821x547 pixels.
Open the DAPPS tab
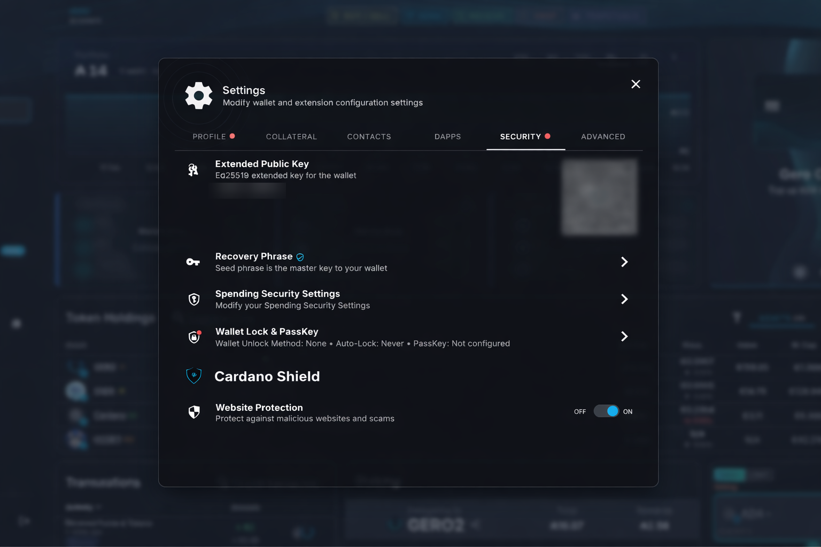(x=447, y=136)
